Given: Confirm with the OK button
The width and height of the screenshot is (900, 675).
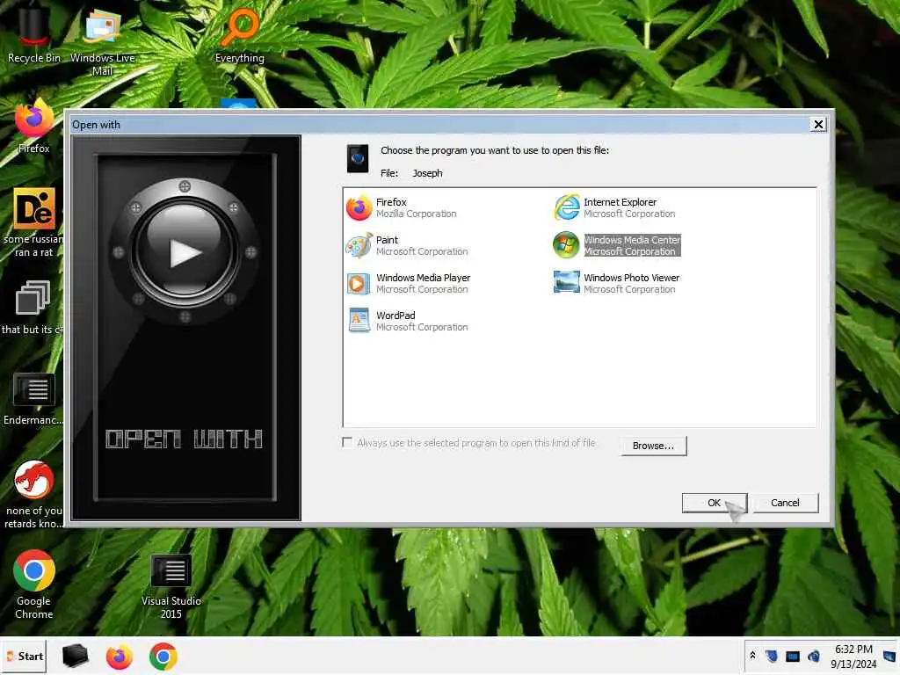Looking at the screenshot, I should (714, 503).
